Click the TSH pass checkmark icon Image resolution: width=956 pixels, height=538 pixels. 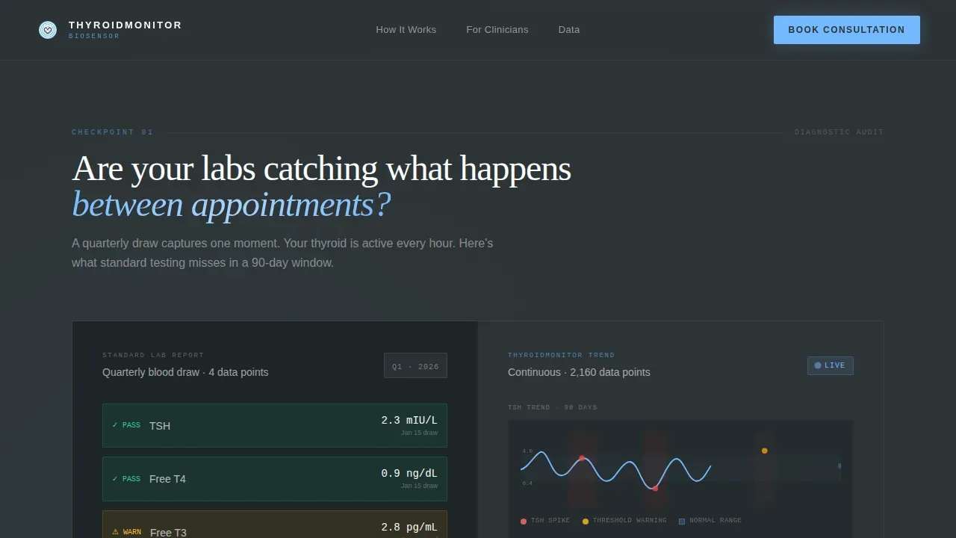[115, 425]
